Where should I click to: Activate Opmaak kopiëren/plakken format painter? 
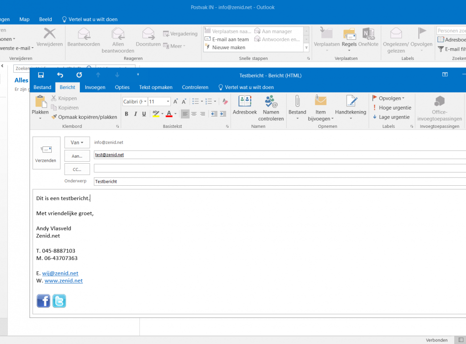pyautogui.click(x=84, y=117)
